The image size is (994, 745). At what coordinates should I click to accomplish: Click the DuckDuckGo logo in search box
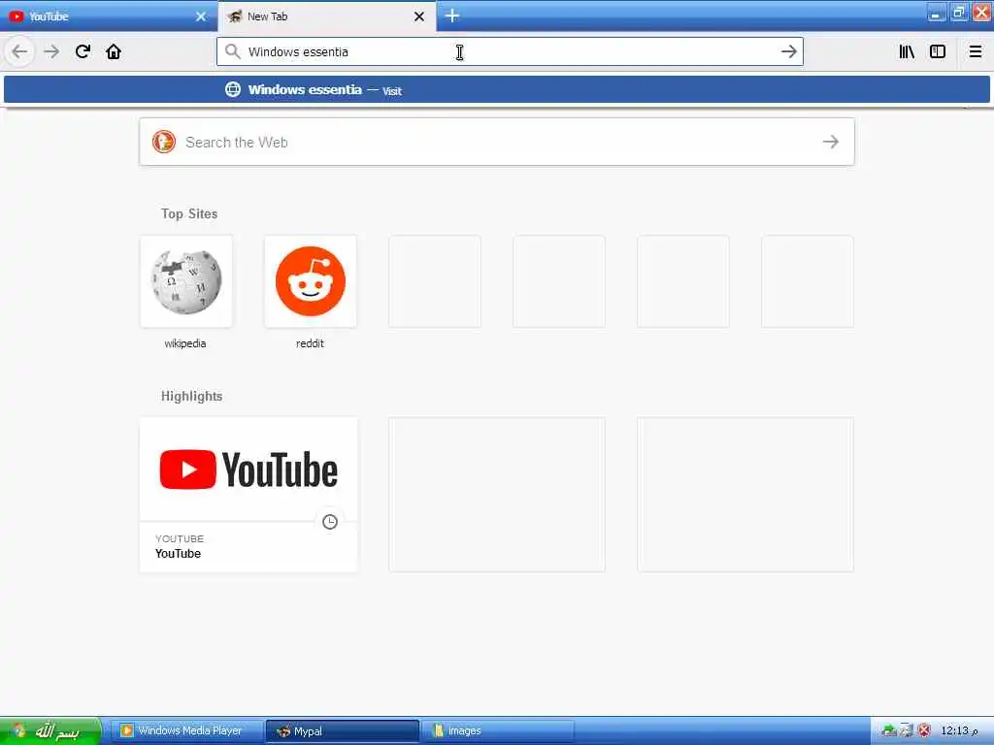(x=163, y=142)
